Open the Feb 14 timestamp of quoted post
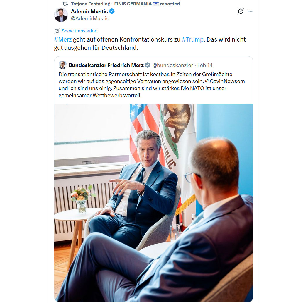This screenshot has height=303, width=308. pyautogui.click(x=205, y=65)
